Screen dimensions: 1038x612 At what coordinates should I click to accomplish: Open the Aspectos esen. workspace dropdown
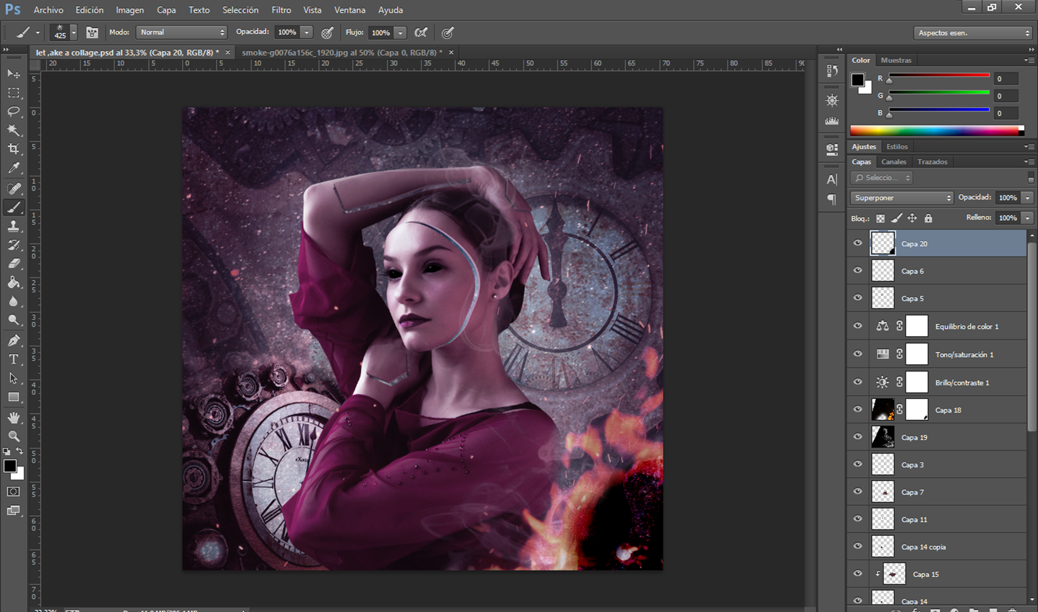pyautogui.click(x=972, y=33)
